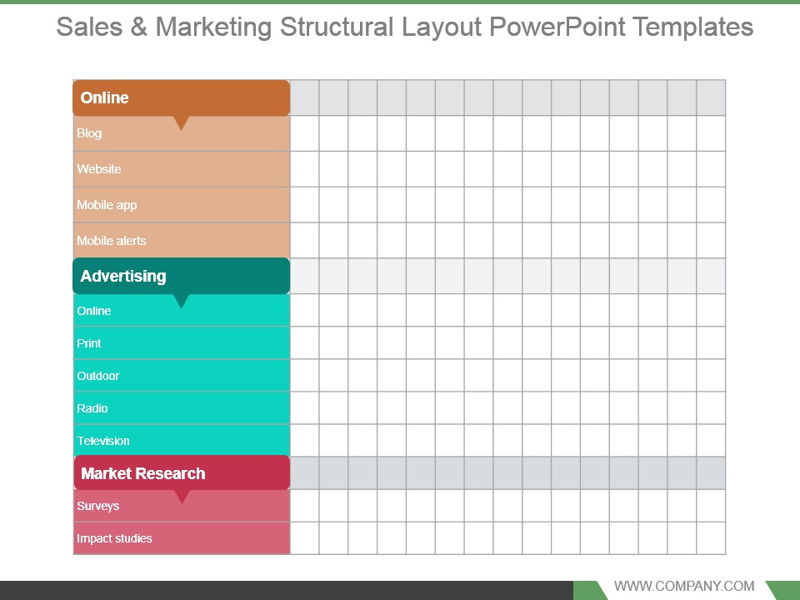
Task: Click the 'Mobile alerts' row label
Action: click(111, 240)
